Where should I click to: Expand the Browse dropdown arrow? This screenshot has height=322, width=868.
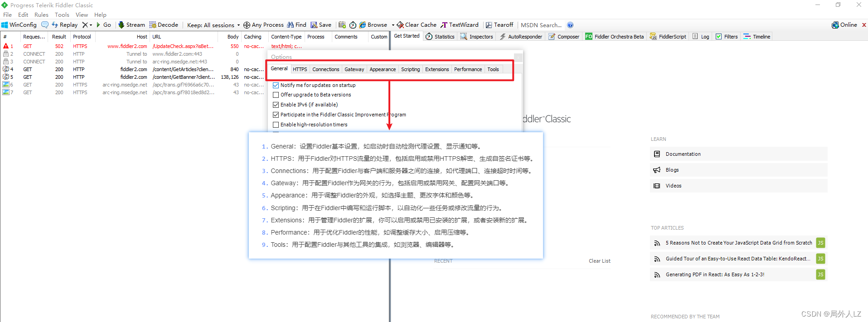pos(393,25)
